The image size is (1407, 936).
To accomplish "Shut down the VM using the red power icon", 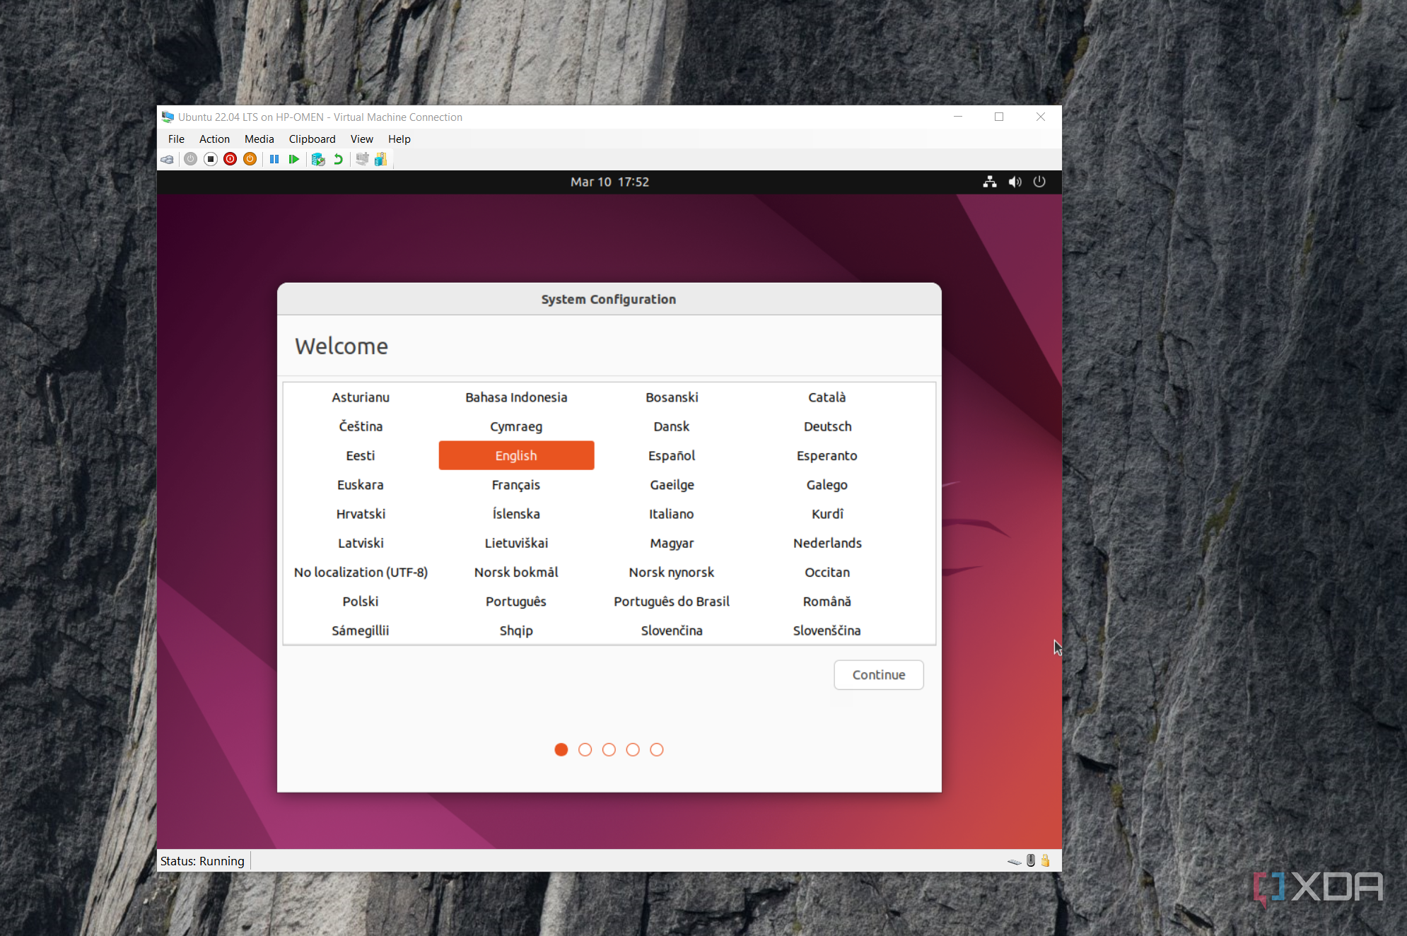I will pos(230,160).
